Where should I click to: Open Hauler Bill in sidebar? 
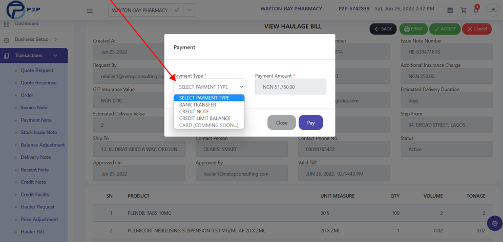tap(32, 232)
